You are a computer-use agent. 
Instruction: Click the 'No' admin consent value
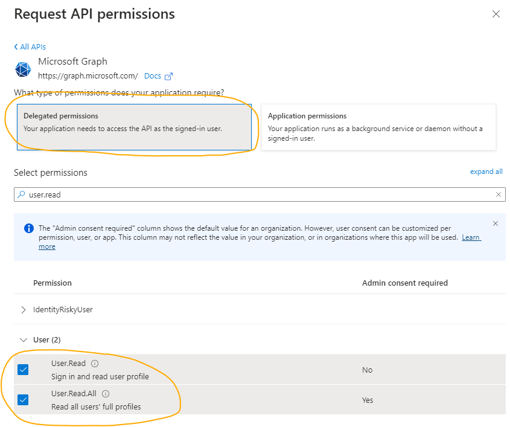coord(367,370)
